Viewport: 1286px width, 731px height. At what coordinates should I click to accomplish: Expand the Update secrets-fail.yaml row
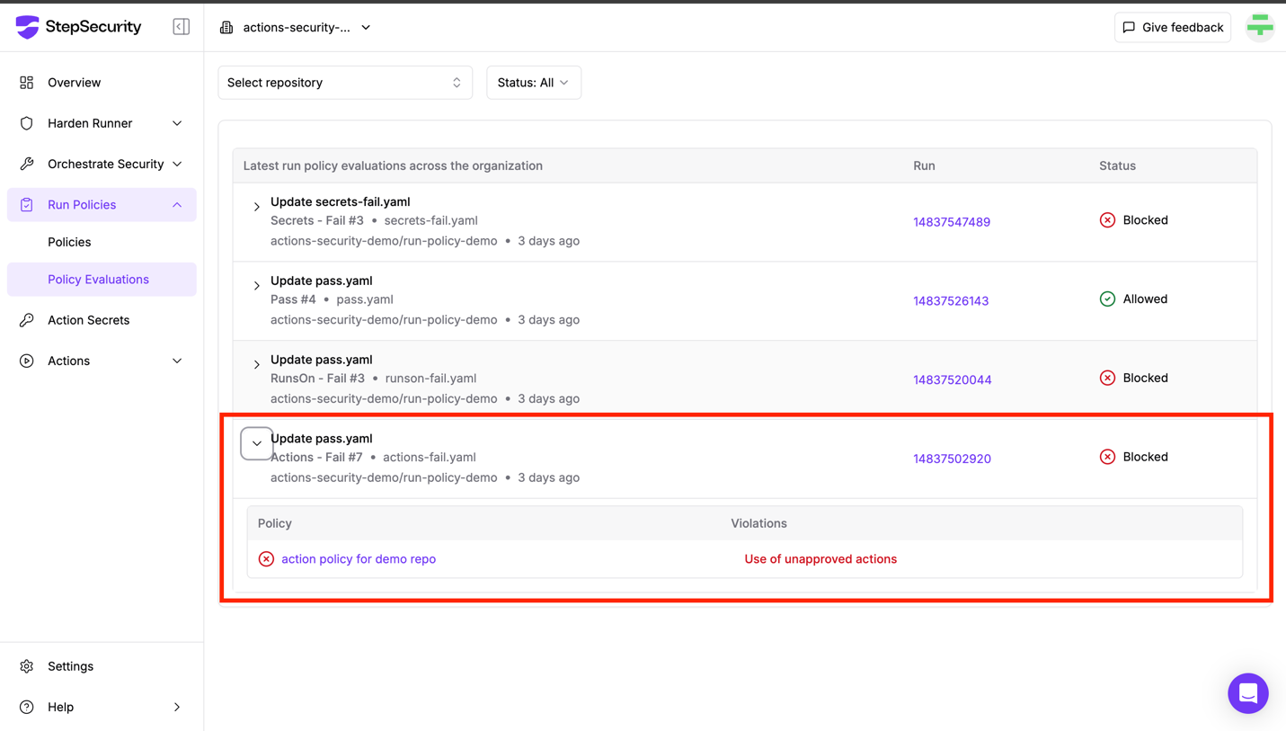(257, 207)
